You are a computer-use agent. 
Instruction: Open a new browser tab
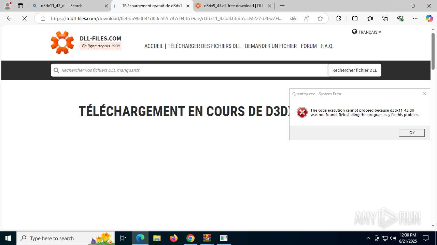[x=282, y=6]
